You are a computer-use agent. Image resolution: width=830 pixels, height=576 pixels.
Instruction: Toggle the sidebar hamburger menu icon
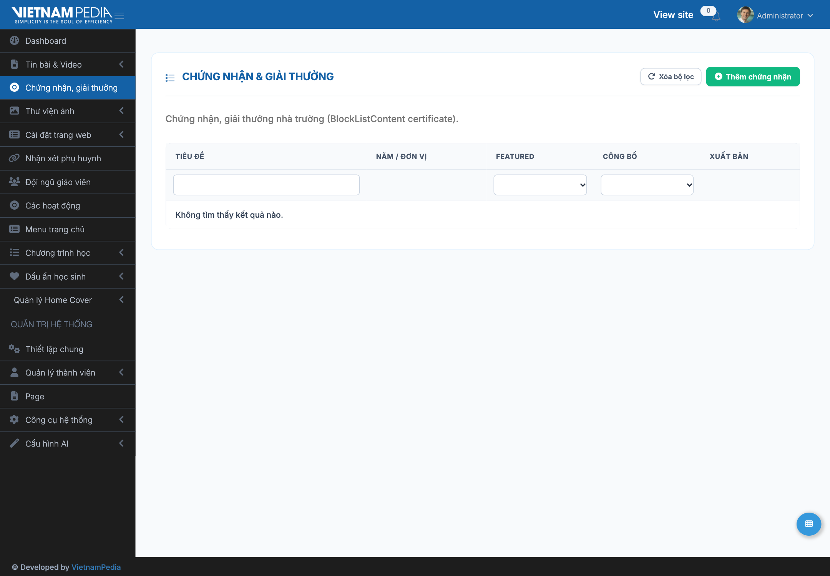[x=120, y=16]
